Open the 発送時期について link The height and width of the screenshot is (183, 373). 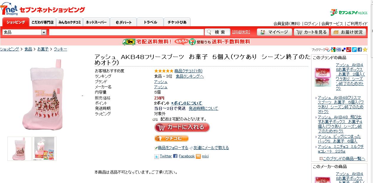point(204,108)
